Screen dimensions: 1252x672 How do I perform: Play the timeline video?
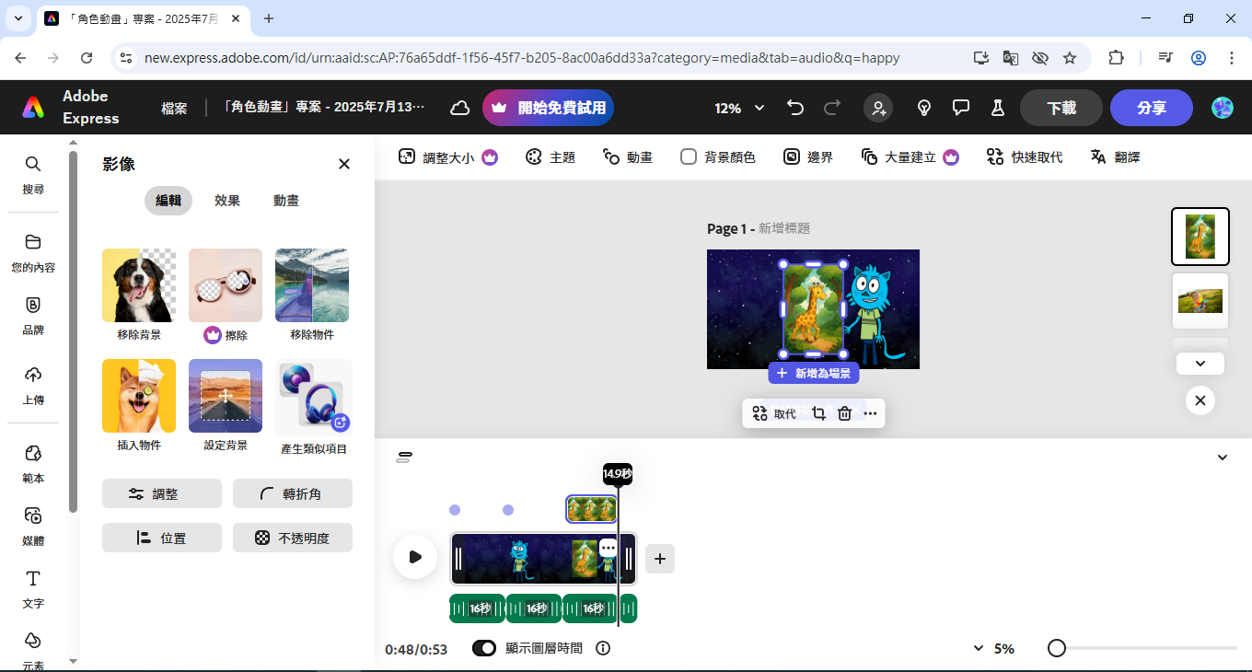[x=415, y=557]
